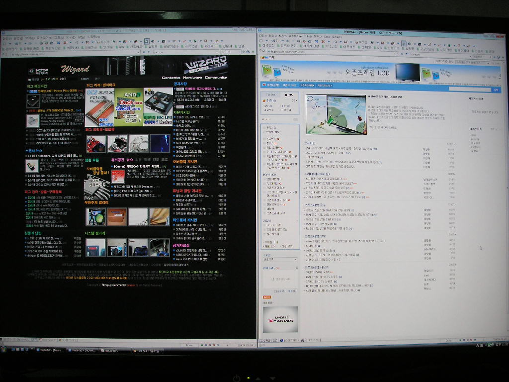Open address bar dropdown in left window
509x382 pixels.
(x=139, y=52)
